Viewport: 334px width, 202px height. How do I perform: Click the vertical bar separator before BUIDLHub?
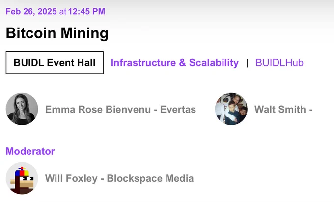(247, 63)
